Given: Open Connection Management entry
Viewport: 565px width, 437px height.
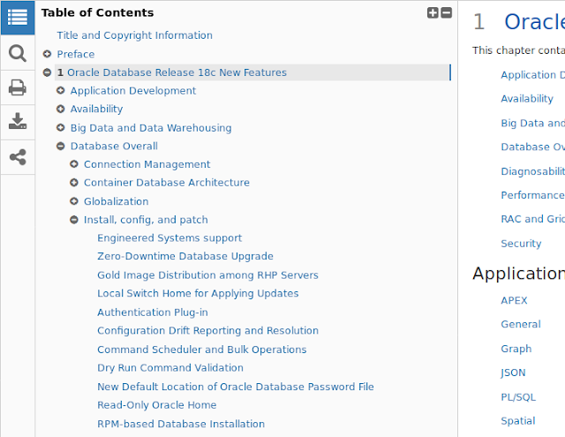Looking at the screenshot, I should [147, 164].
